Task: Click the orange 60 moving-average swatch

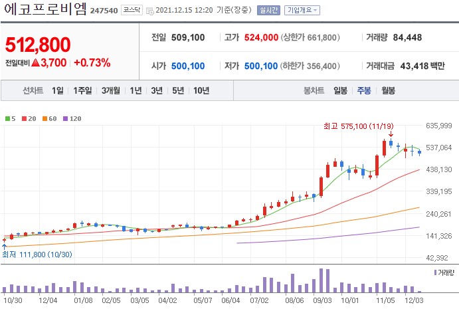Action: (x=45, y=118)
